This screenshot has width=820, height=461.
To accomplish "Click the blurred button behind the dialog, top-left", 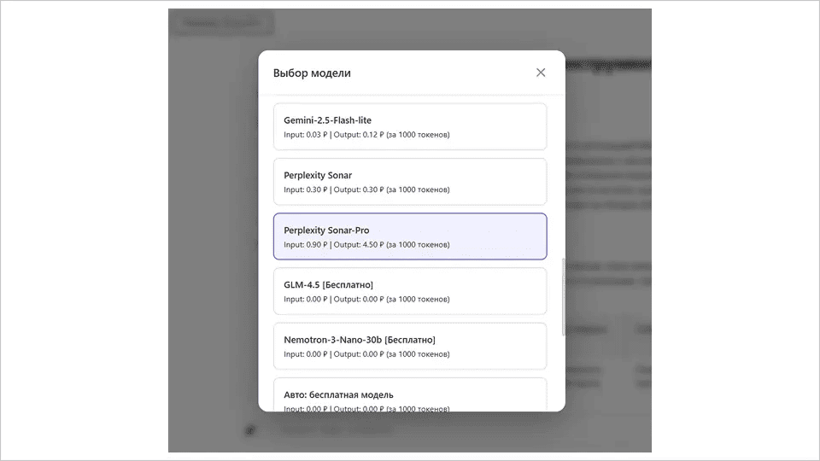I will click(x=222, y=23).
